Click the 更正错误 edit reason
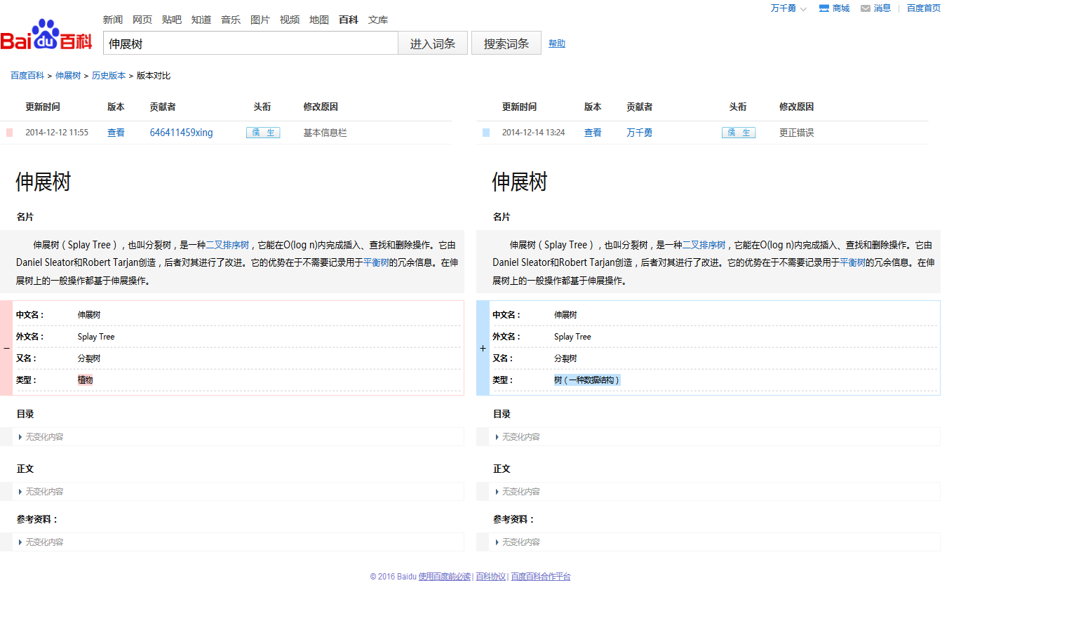1069x637 pixels. (x=796, y=133)
